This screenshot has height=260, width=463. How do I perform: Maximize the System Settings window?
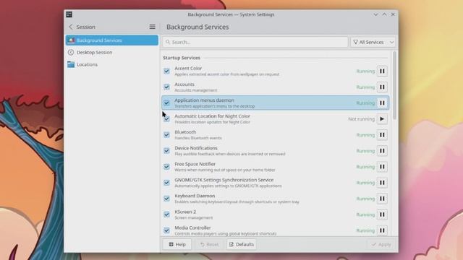tap(384, 14)
